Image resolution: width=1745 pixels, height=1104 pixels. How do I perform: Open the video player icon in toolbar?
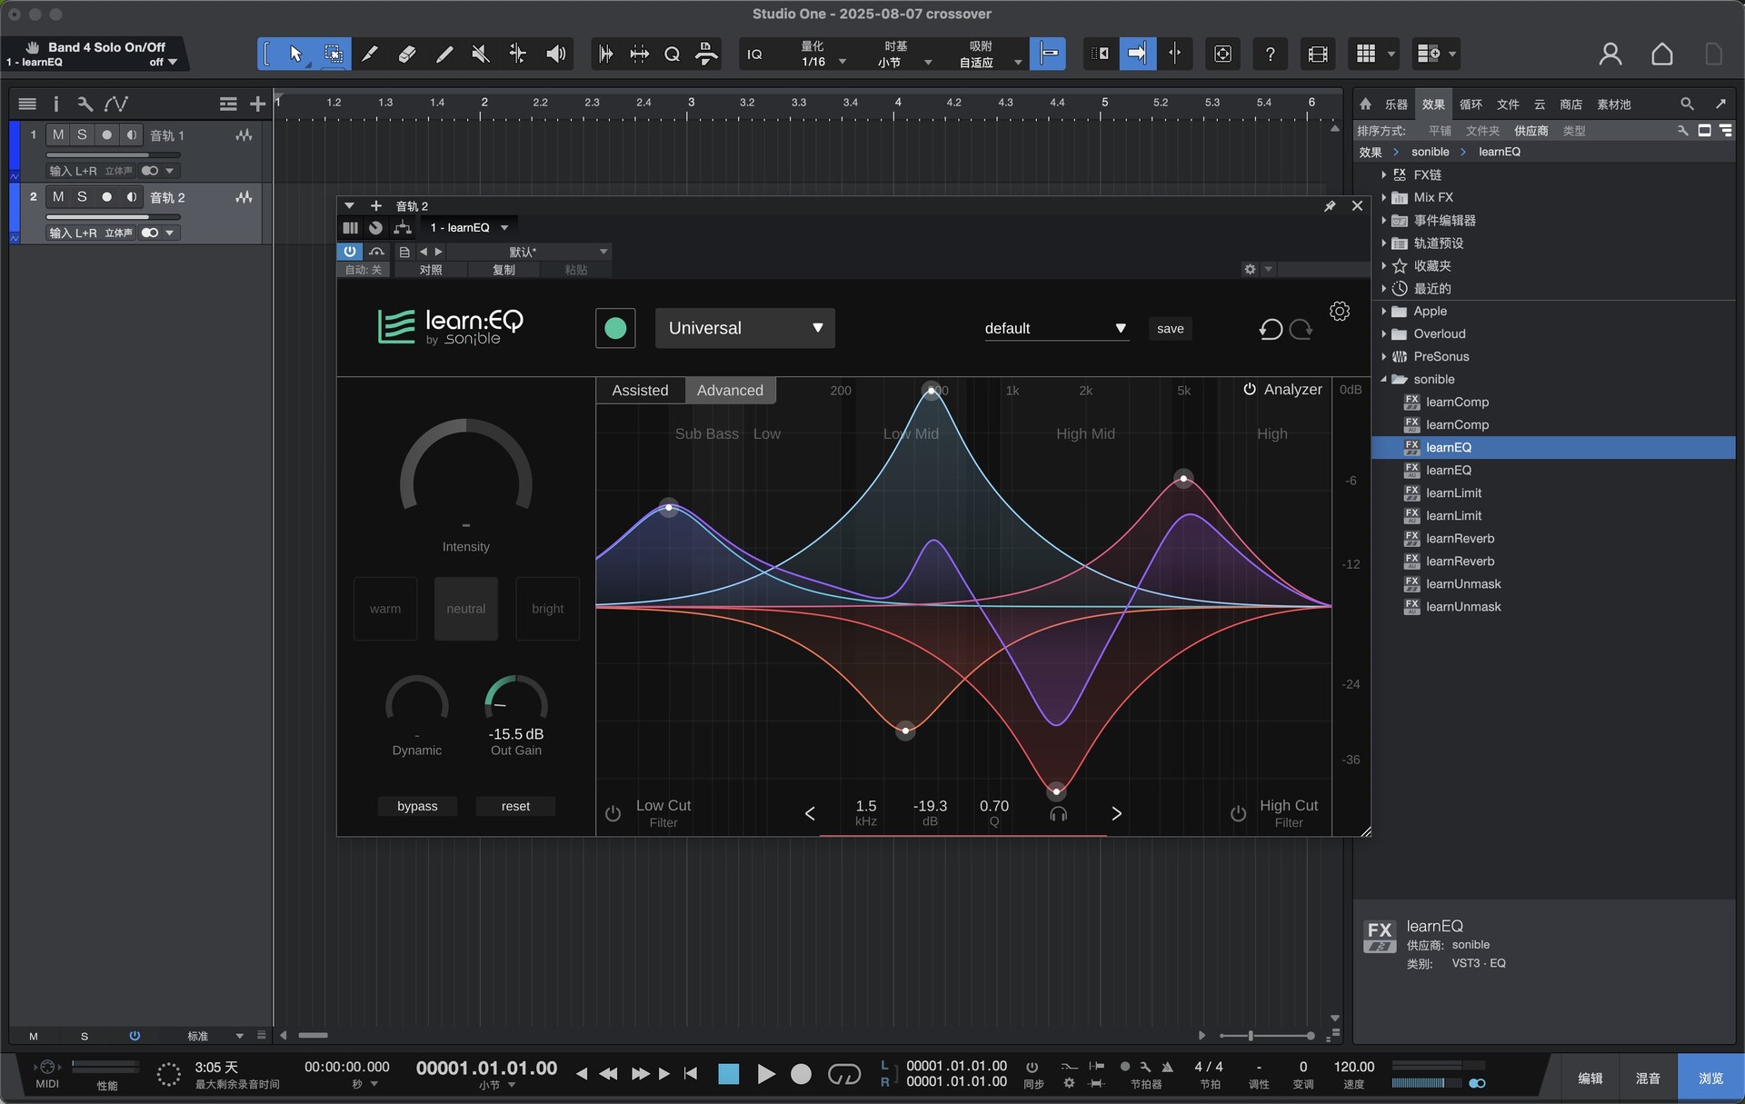click(x=1318, y=54)
